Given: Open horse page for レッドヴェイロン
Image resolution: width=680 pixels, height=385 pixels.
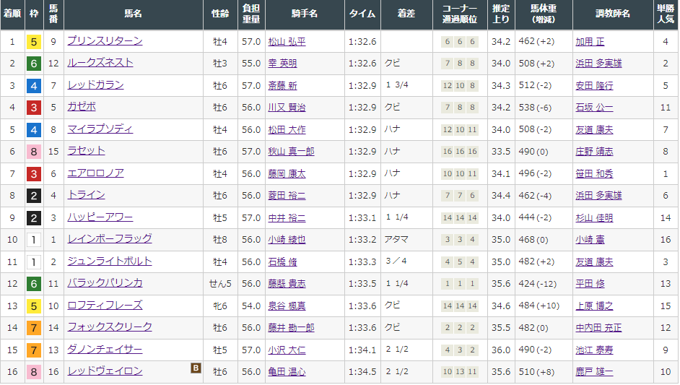Looking at the screenshot, I should [105, 371].
